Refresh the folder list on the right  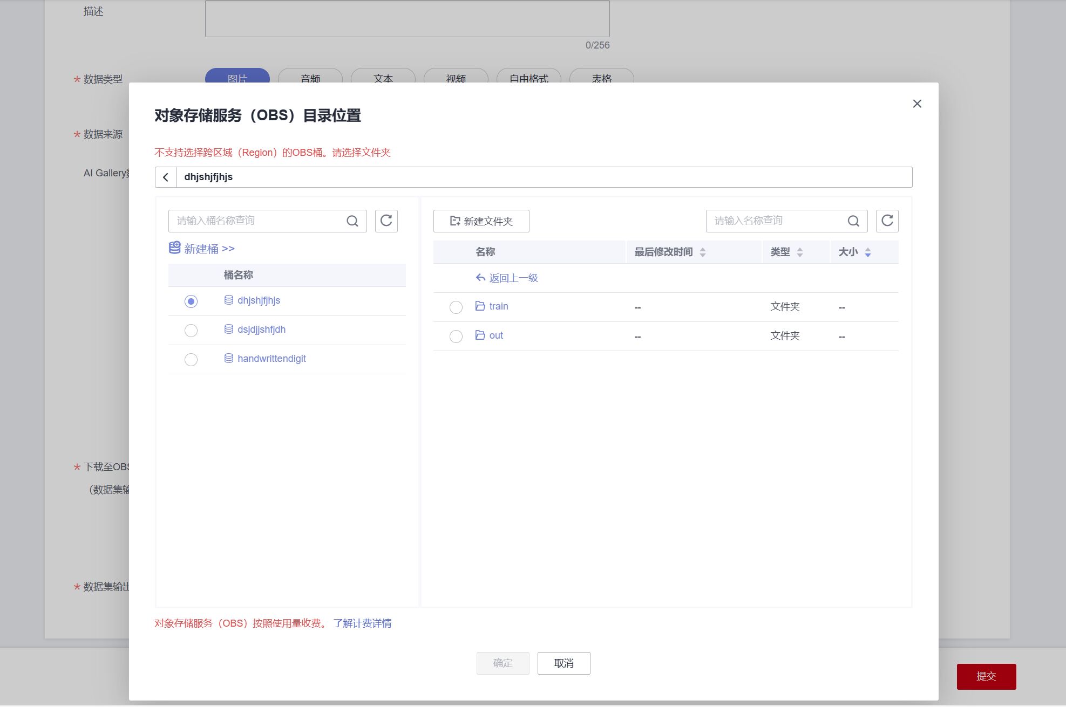[887, 221]
